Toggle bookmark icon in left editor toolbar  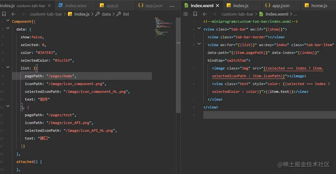(x=4, y=14)
